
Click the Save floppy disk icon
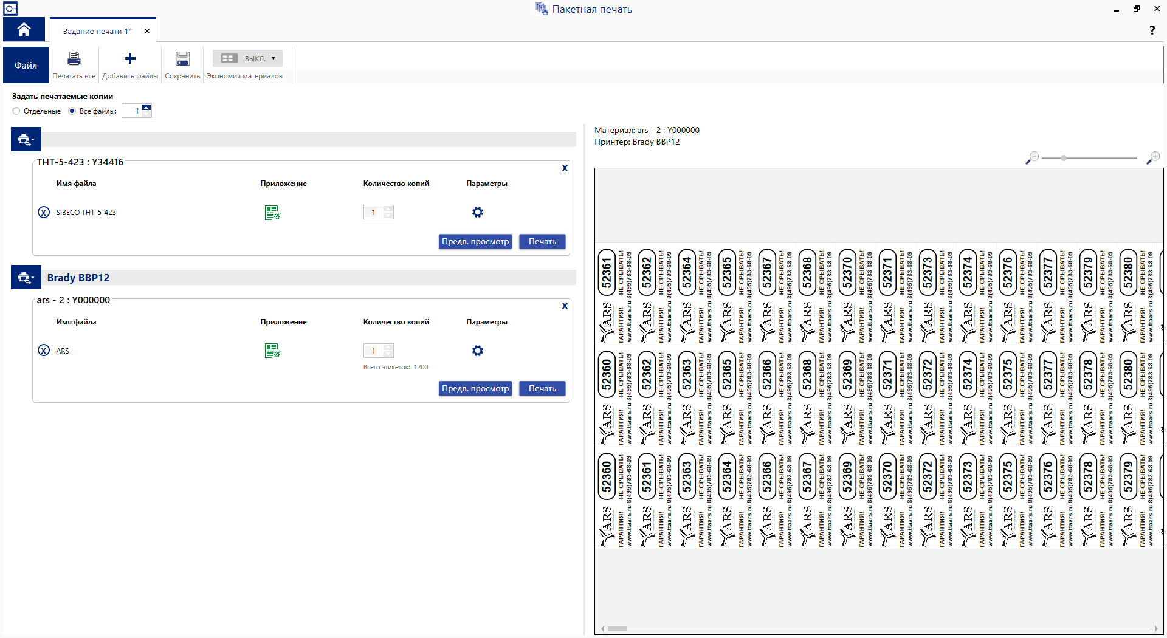182,59
